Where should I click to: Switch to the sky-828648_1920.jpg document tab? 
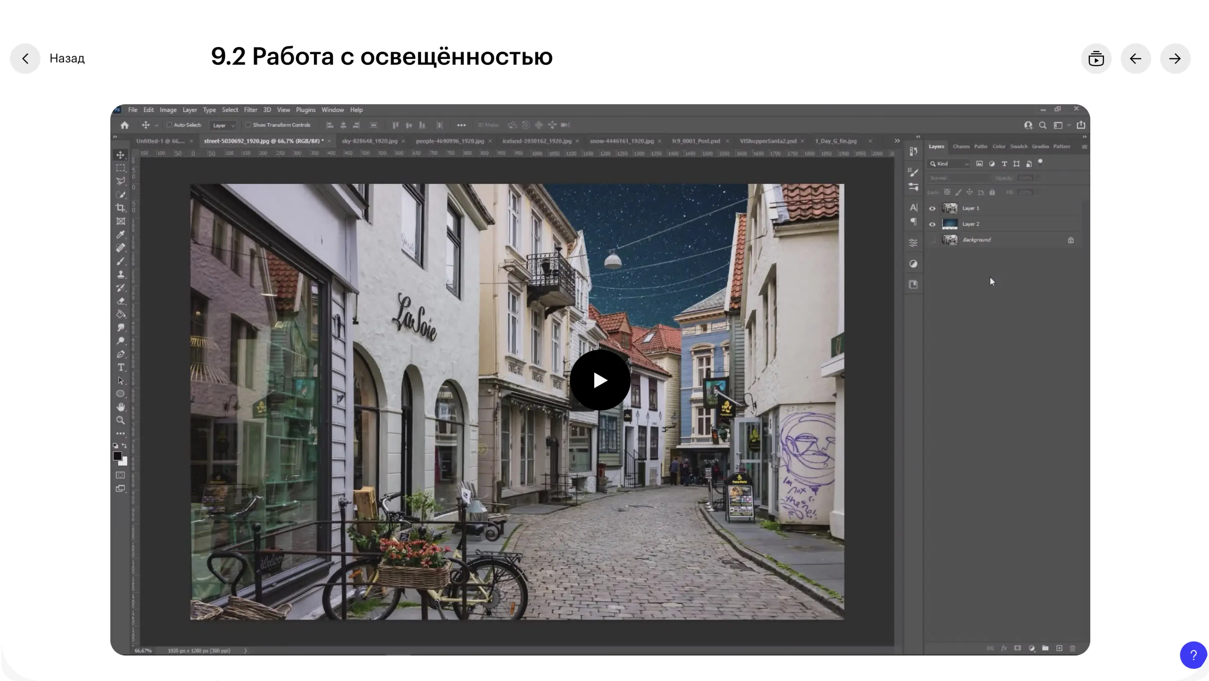click(370, 141)
